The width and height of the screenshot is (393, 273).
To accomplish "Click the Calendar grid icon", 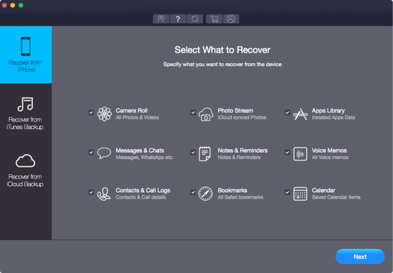I will 300,194.
